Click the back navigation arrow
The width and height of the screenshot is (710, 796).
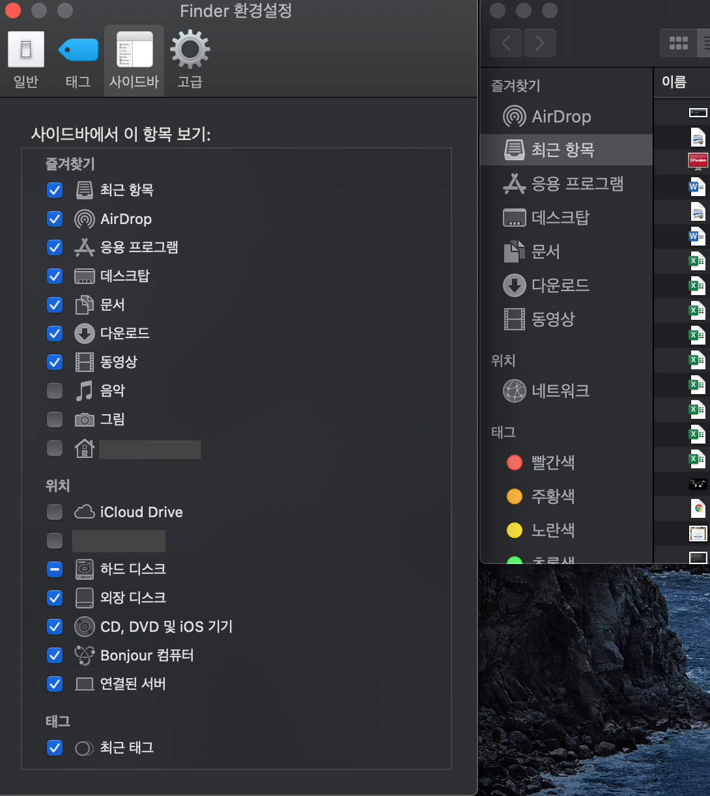pyautogui.click(x=506, y=43)
